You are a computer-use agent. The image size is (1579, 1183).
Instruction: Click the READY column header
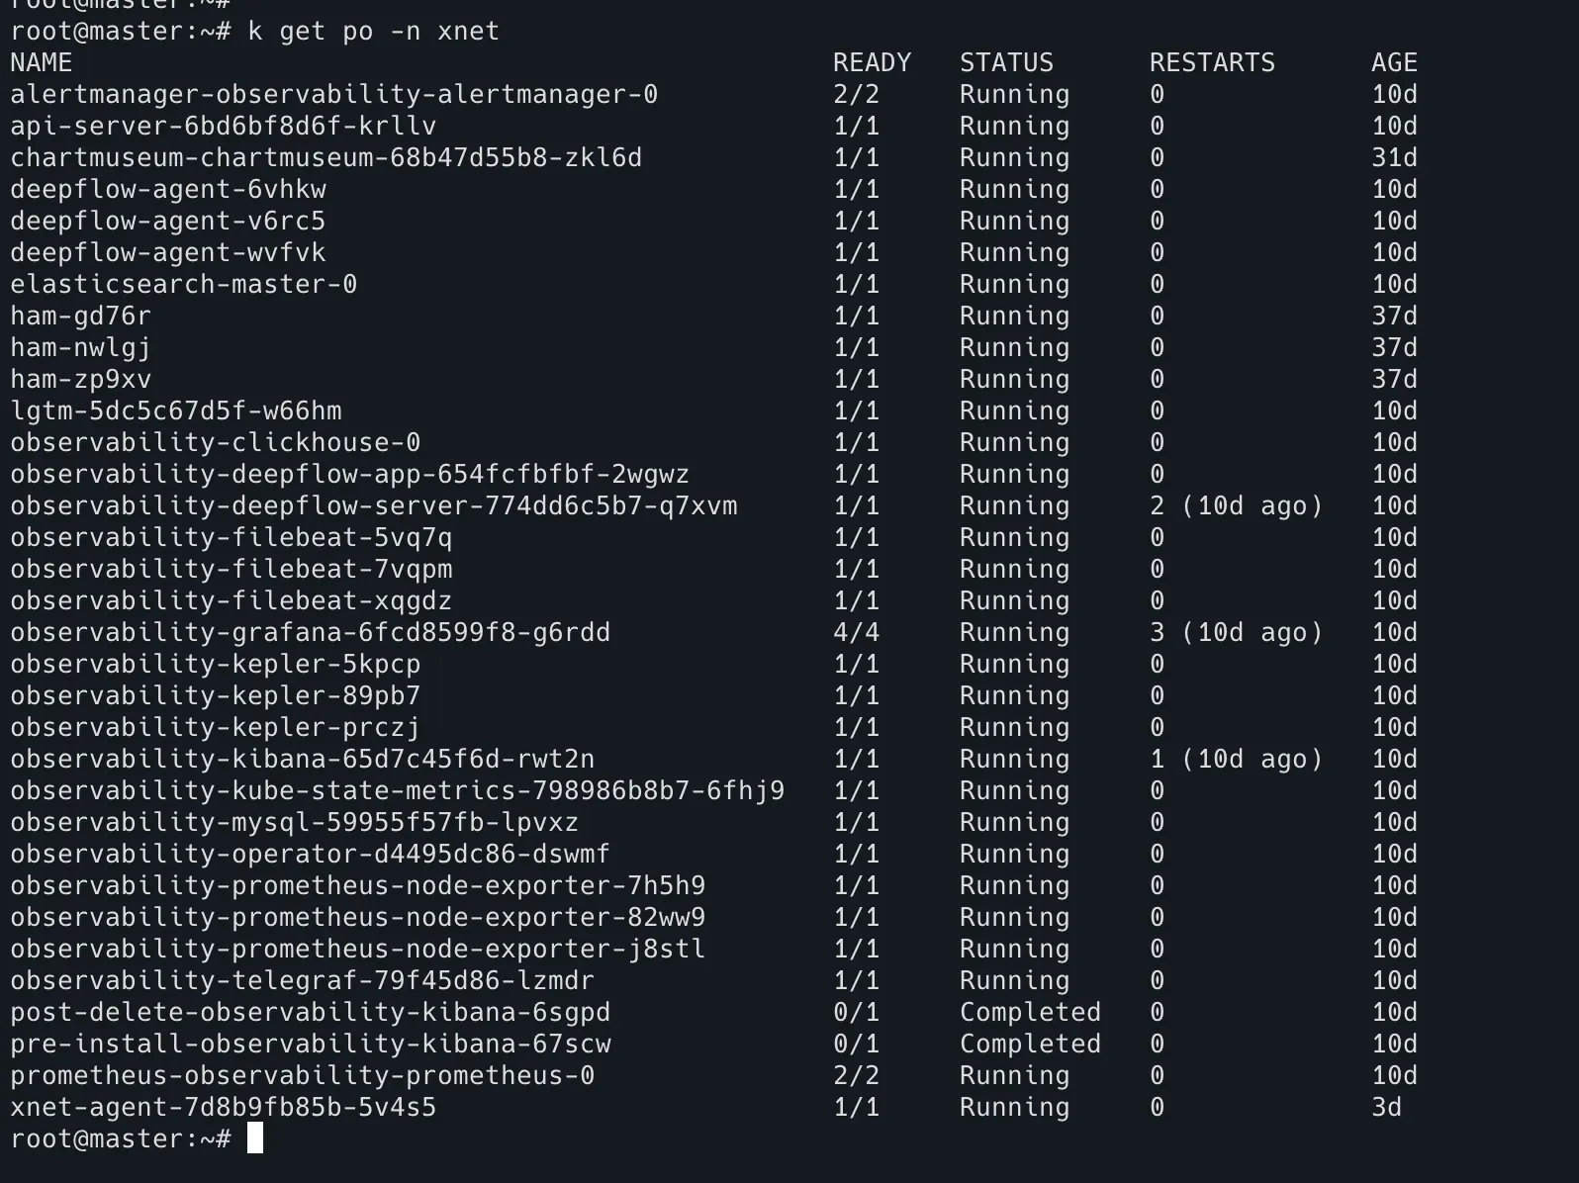coord(872,62)
